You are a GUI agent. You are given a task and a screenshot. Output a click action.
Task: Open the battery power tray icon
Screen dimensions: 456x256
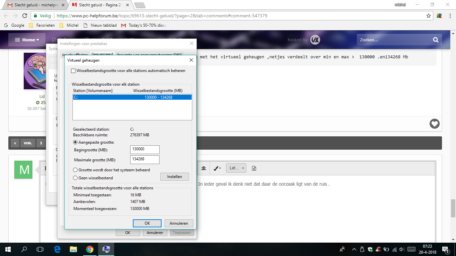coord(386,249)
